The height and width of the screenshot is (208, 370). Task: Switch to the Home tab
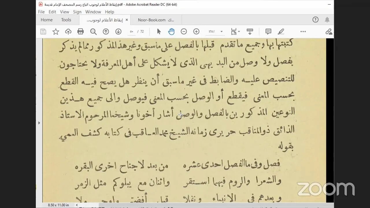pos(47,20)
